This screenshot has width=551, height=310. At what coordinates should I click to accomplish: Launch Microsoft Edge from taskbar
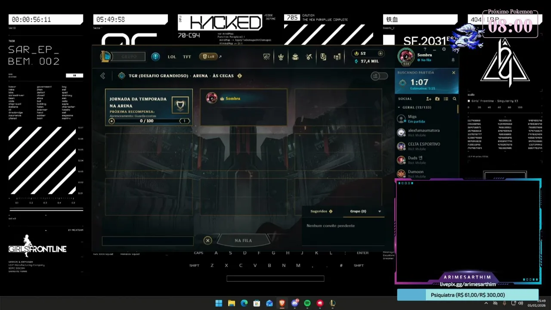click(244, 303)
